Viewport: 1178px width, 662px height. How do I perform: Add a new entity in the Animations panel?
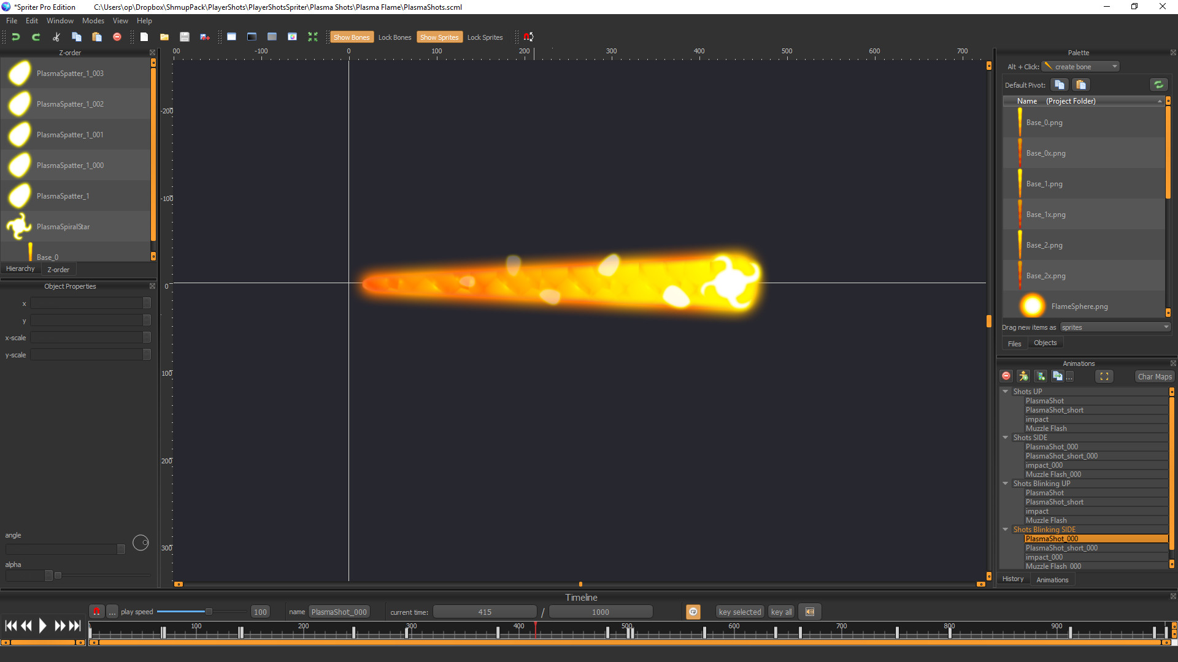[x=1023, y=376]
